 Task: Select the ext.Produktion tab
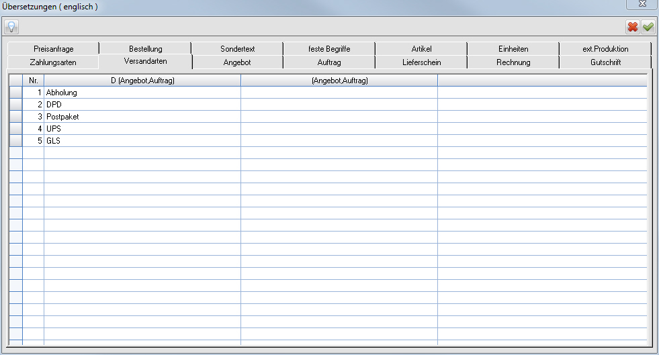click(605, 49)
